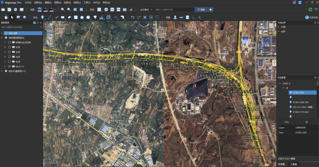The image size is (319, 167).
Task: Select the pan hand tool
Action: pos(6,17)
